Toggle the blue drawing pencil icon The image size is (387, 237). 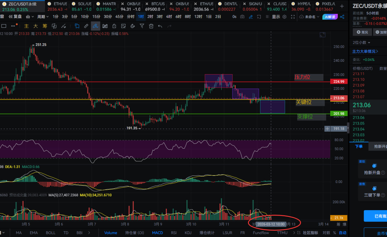click(250, 17)
